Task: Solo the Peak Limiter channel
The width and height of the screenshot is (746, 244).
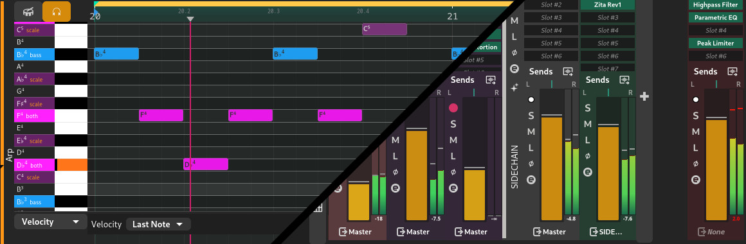Action: pos(696,116)
